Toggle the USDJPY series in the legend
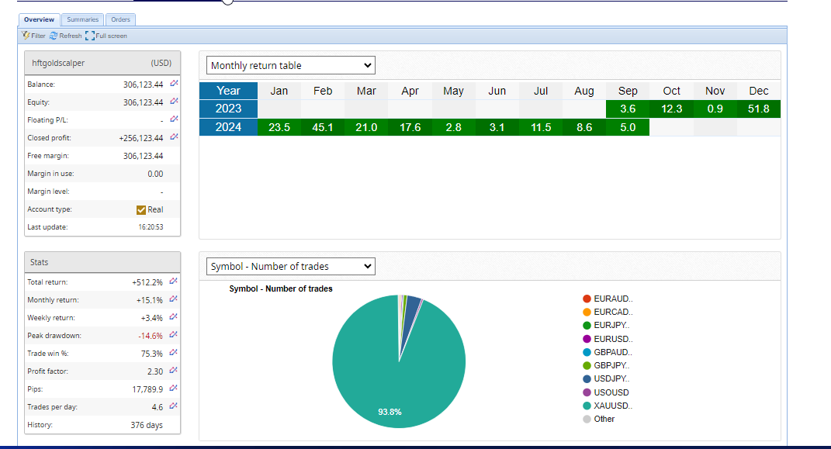Screen dimensions: 831x449 pos(611,379)
